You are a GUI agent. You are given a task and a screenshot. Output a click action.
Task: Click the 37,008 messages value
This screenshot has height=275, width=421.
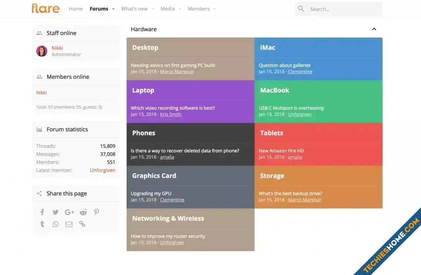108,154
